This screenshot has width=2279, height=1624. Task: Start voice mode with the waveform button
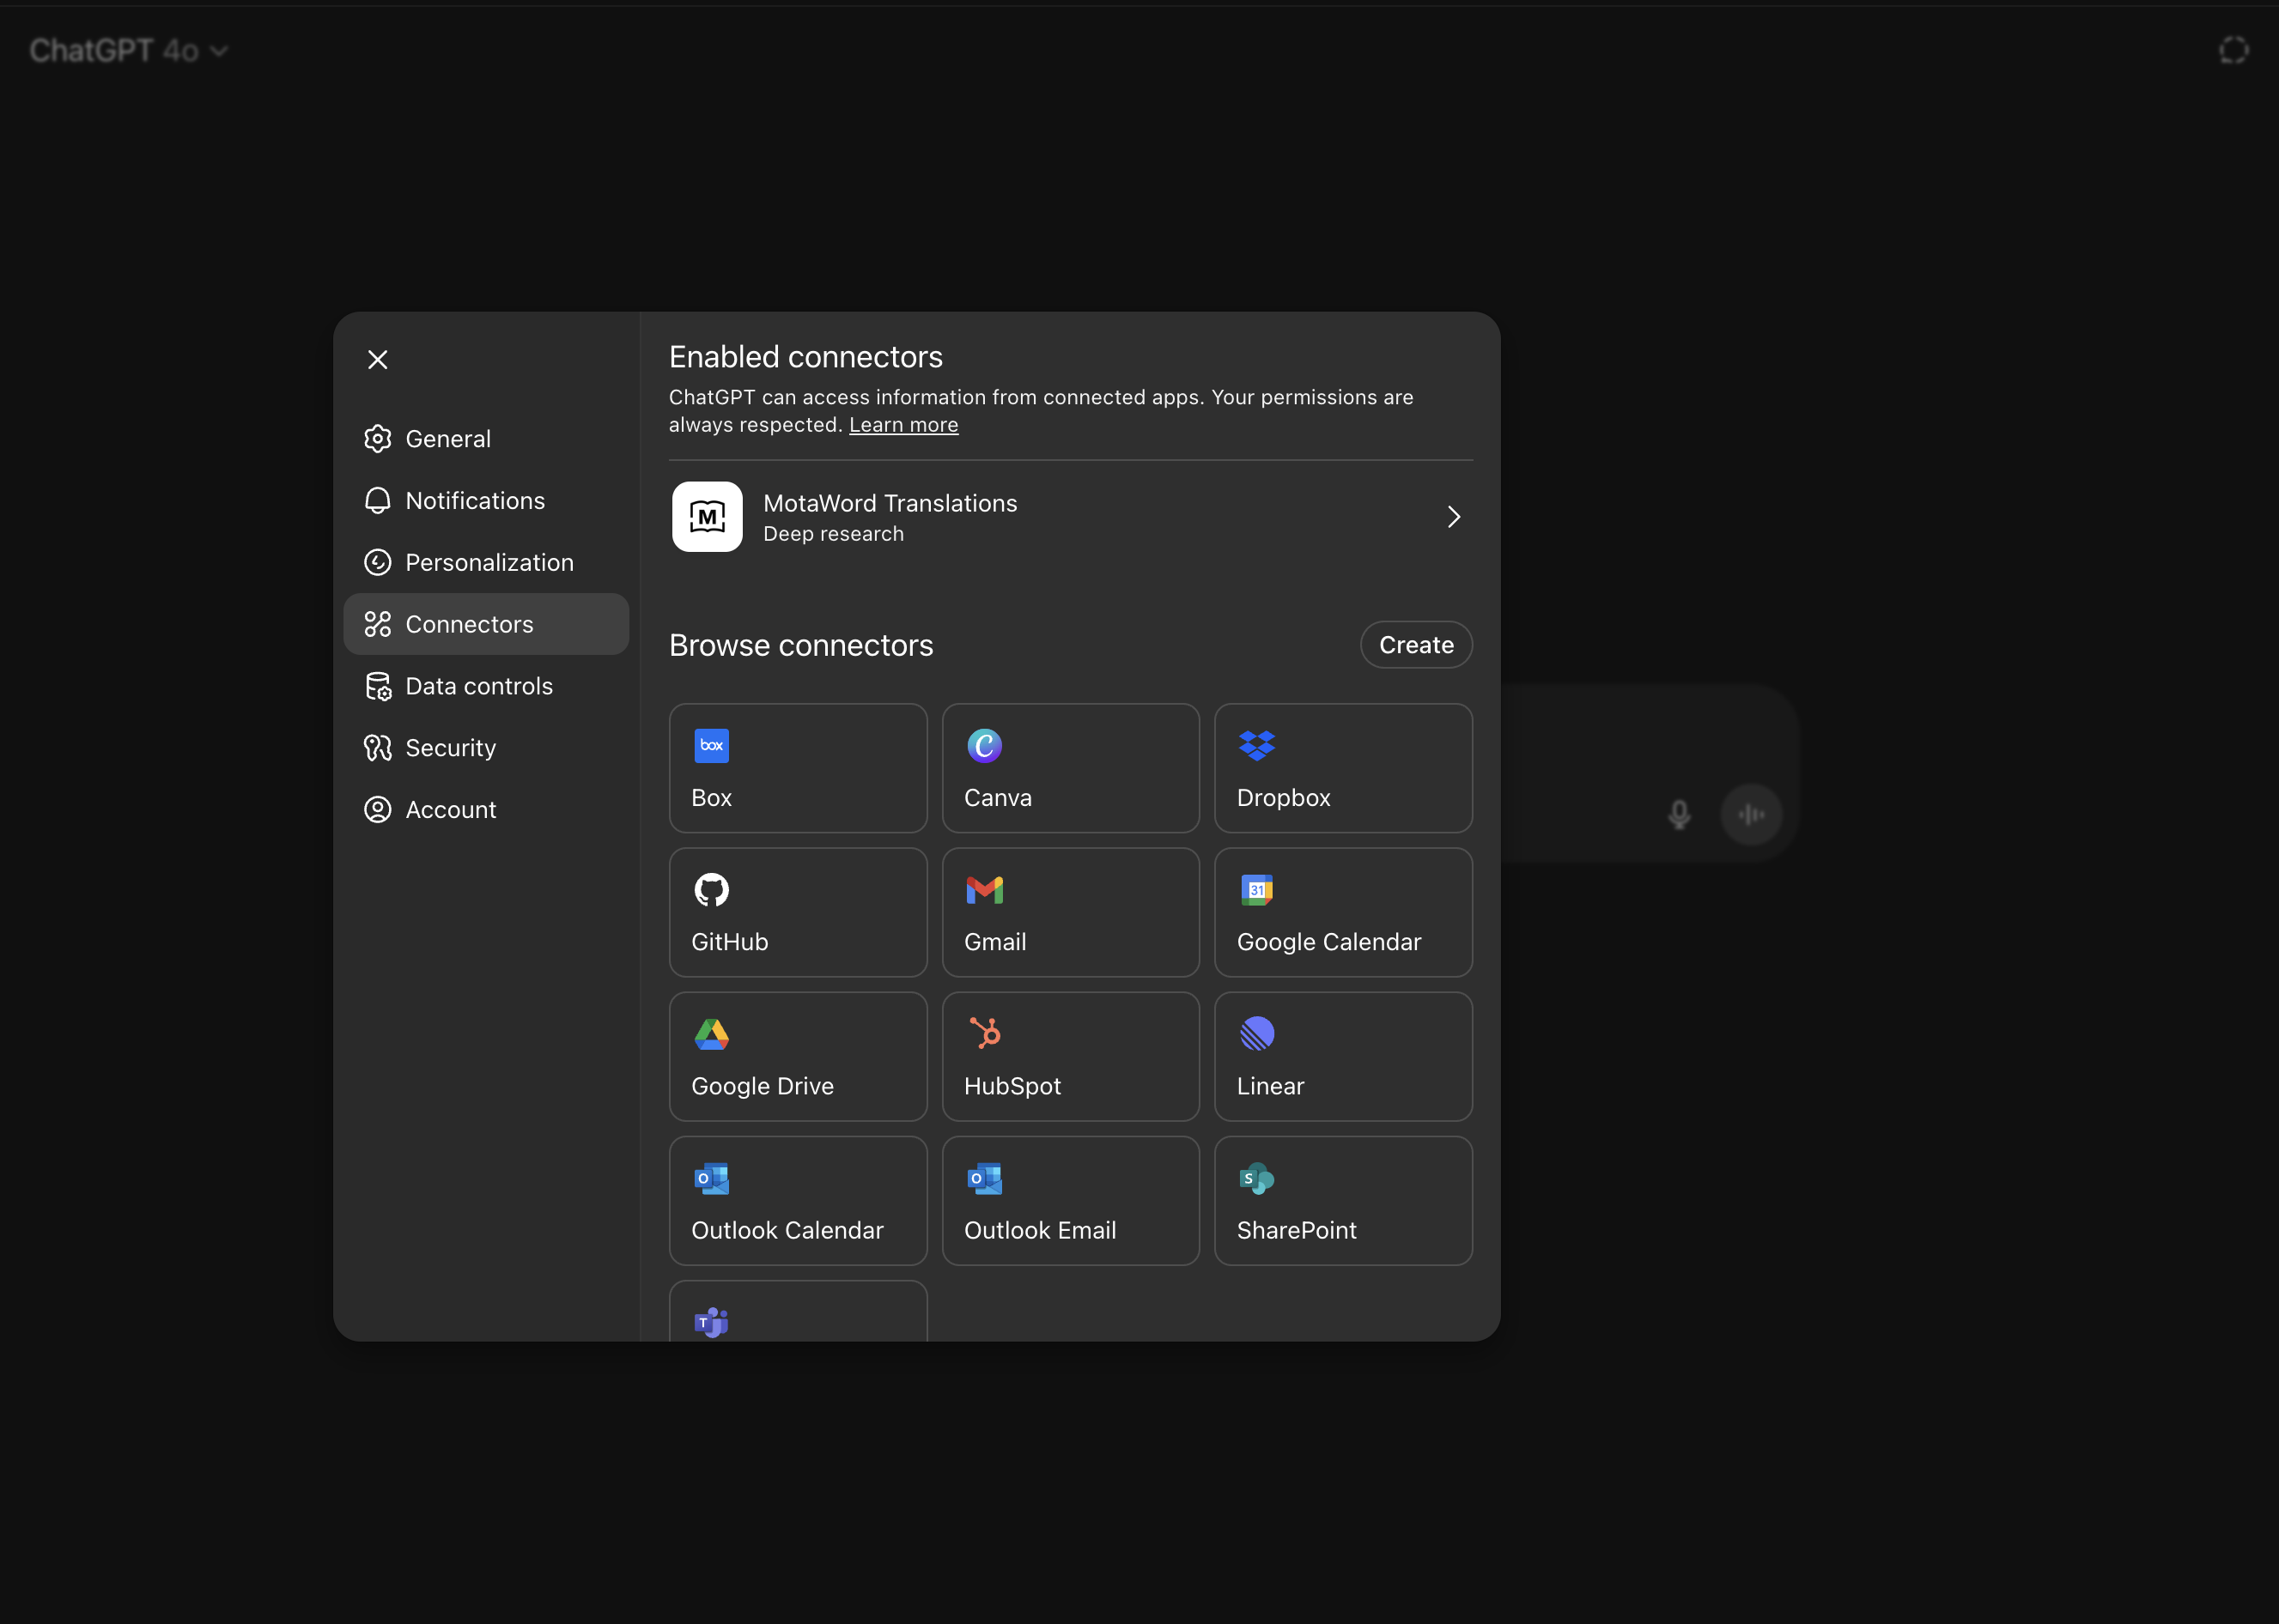(x=1751, y=815)
